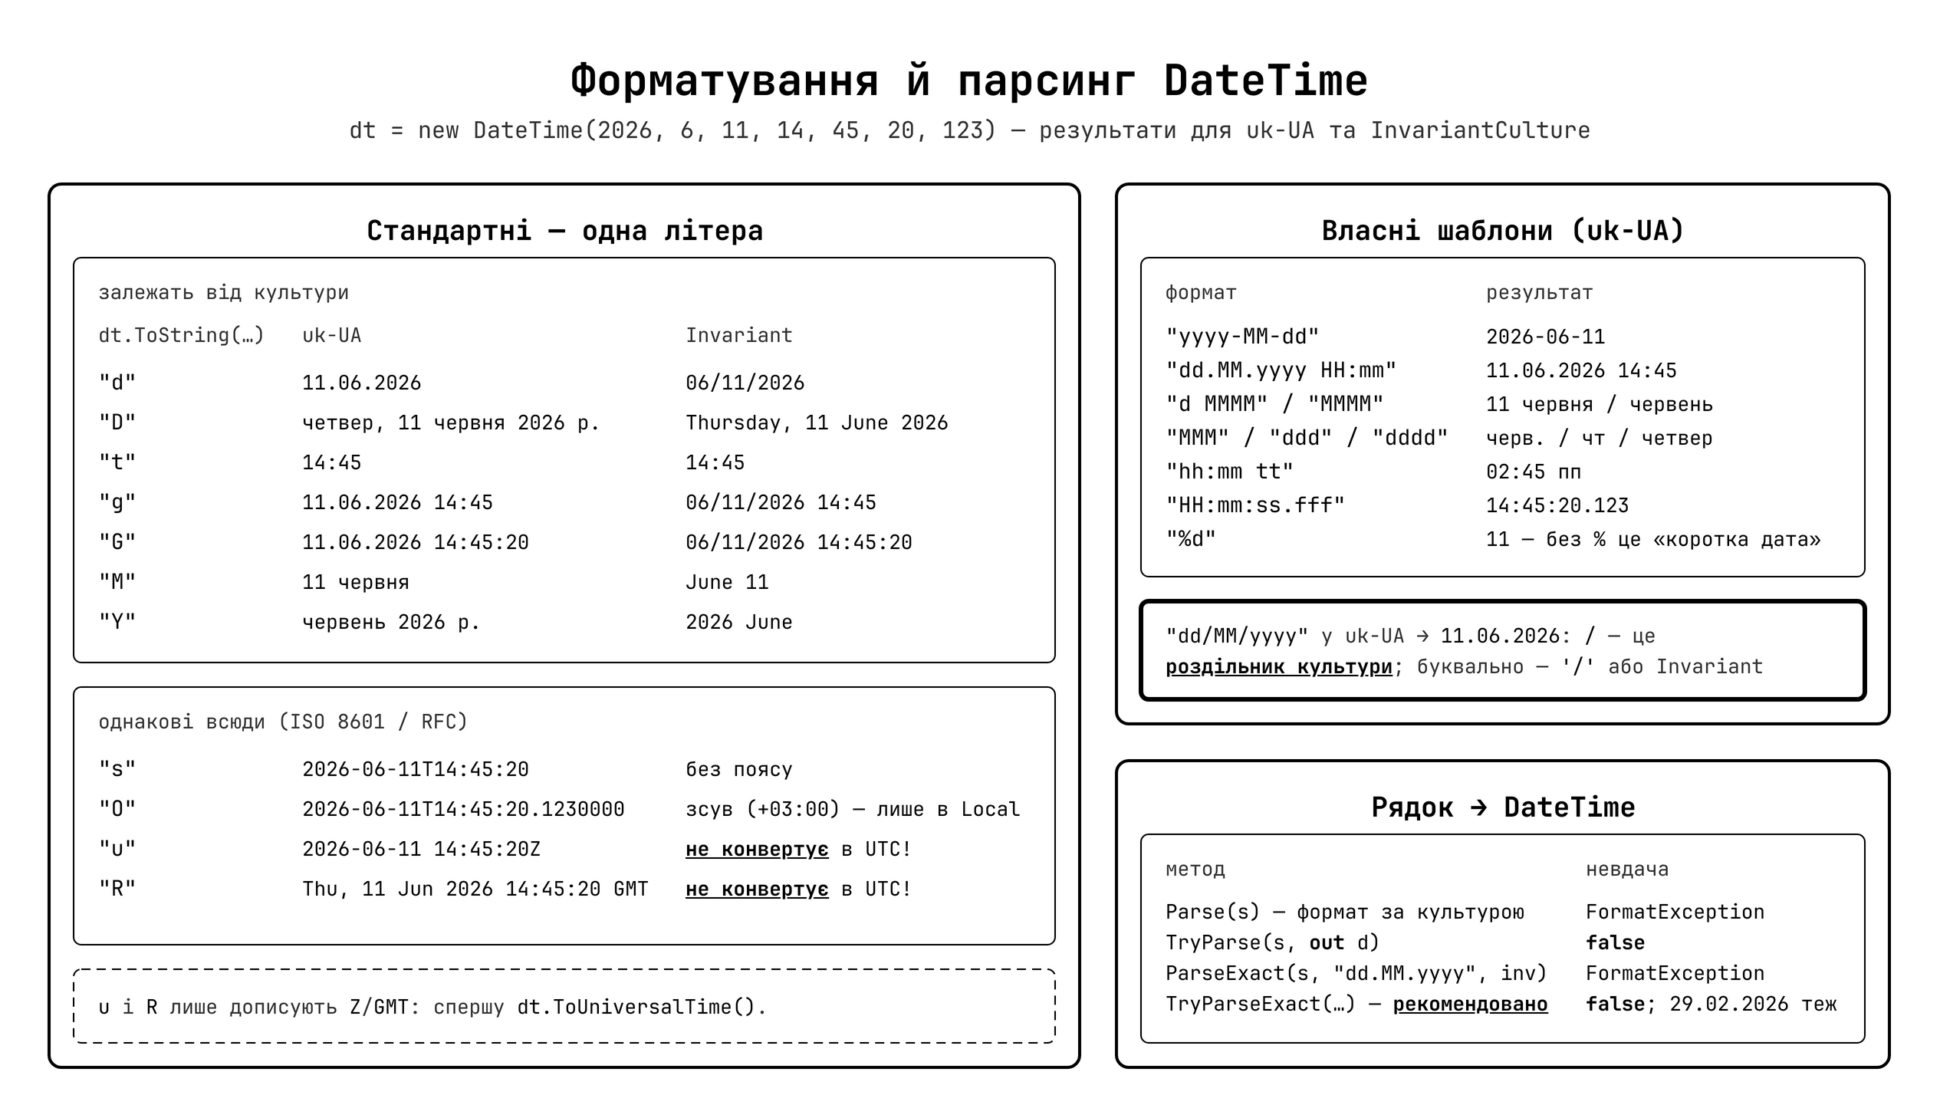Click the "%d" format specifier
Viewport: 1940px width, 1118px height.
point(1191,539)
